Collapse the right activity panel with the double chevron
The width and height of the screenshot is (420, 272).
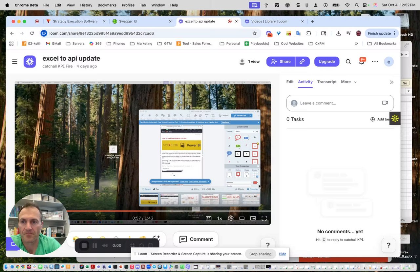(391, 82)
